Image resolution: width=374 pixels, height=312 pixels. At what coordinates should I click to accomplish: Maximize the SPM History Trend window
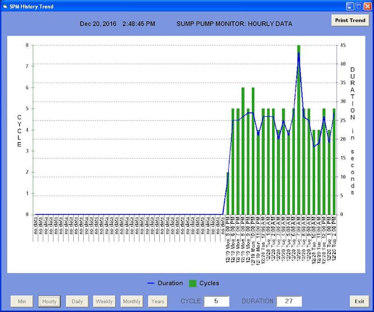tap(358, 5)
